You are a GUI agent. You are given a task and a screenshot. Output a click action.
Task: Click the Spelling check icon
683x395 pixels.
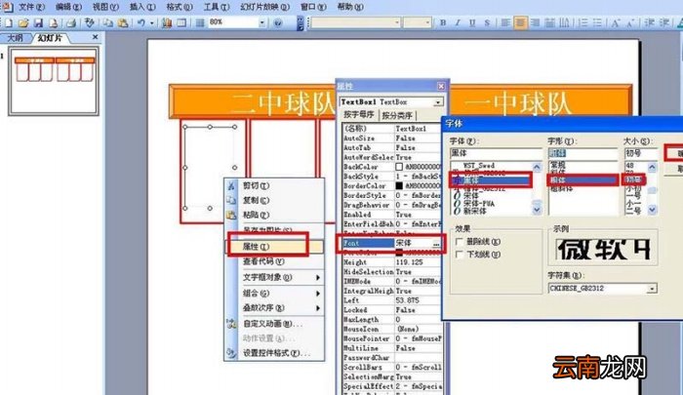(90, 22)
